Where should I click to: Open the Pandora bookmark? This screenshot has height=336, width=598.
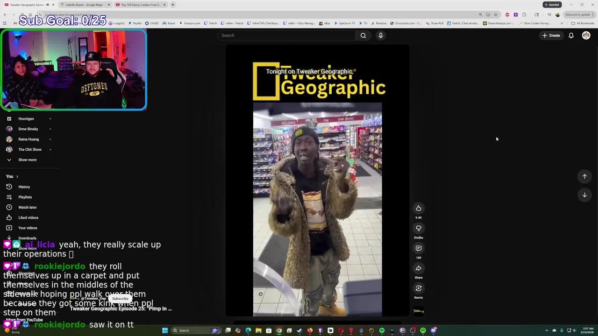[x=379, y=23]
